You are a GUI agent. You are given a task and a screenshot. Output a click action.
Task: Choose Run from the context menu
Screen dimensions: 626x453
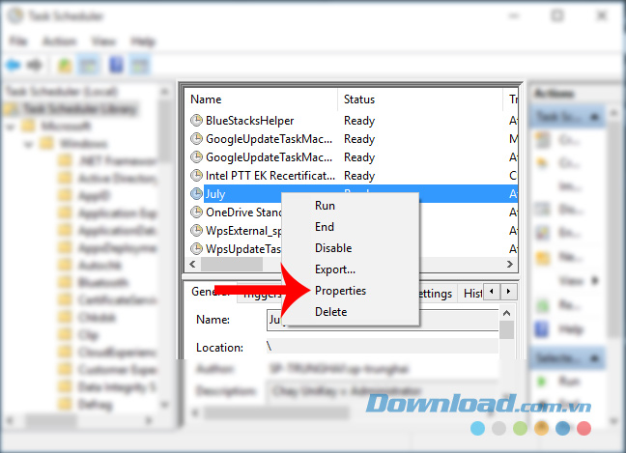[325, 206]
